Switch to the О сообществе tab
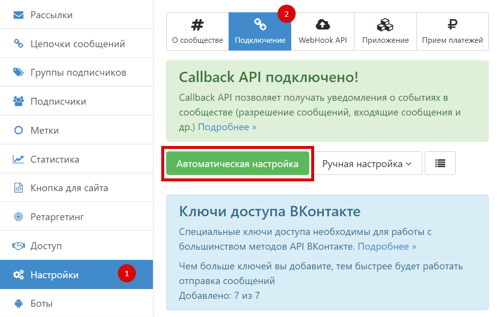The width and height of the screenshot is (499, 317). tap(198, 31)
